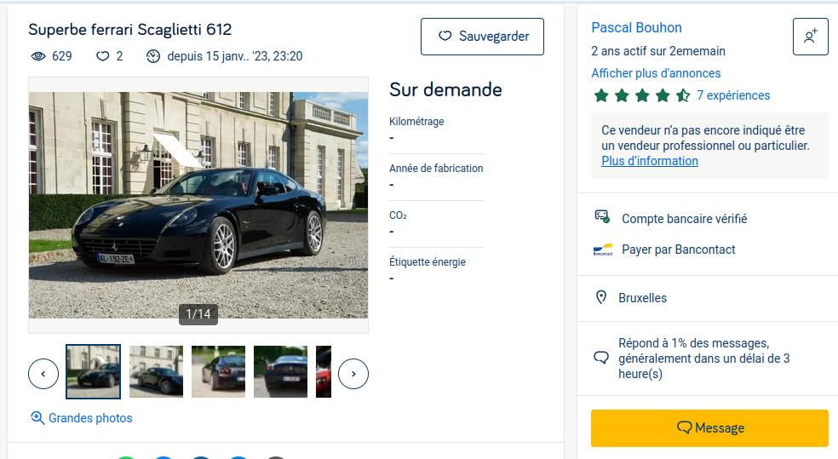Show previous thumbnails with left arrow
Screen dimensions: 838x459
tap(43, 373)
